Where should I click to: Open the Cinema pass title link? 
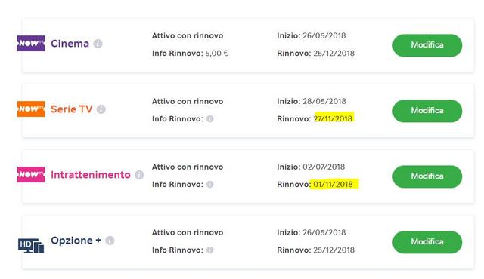[70, 44]
